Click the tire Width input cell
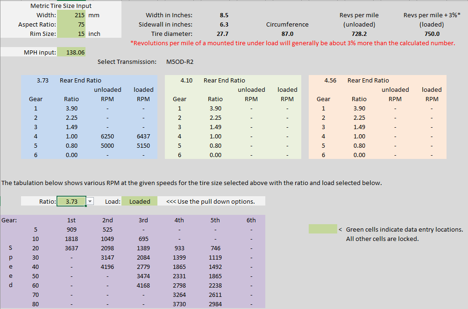 click(x=71, y=15)
